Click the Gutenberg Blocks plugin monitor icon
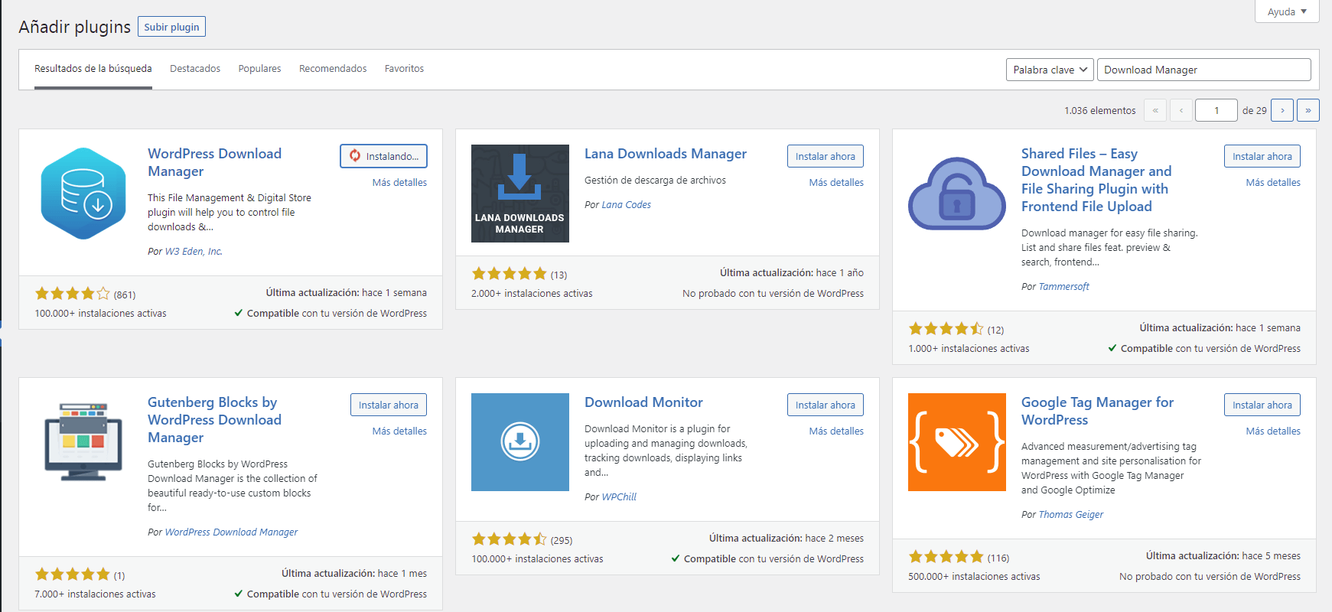 (x=83, y=442)
